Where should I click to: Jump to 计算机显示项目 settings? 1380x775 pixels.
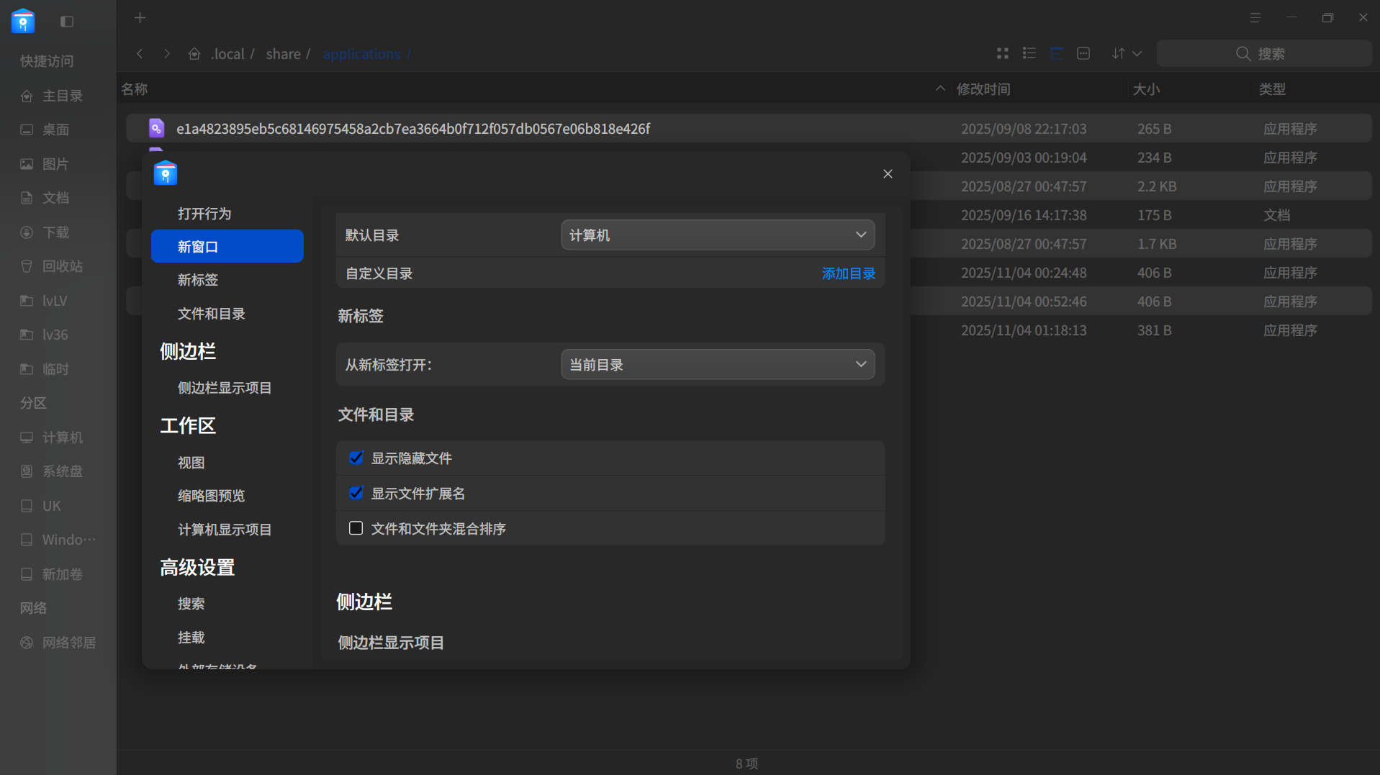coord(225,530)
